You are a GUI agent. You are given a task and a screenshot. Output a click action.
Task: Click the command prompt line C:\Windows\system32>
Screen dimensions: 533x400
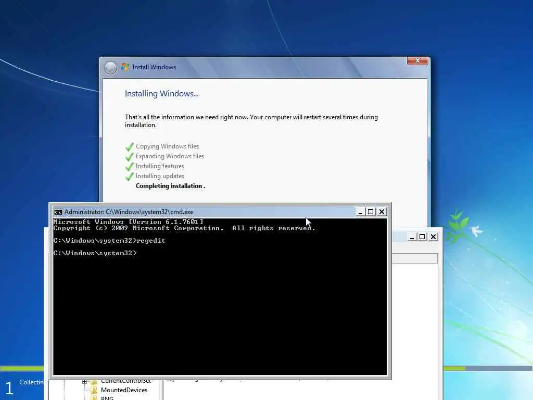(x=95, y=253)
